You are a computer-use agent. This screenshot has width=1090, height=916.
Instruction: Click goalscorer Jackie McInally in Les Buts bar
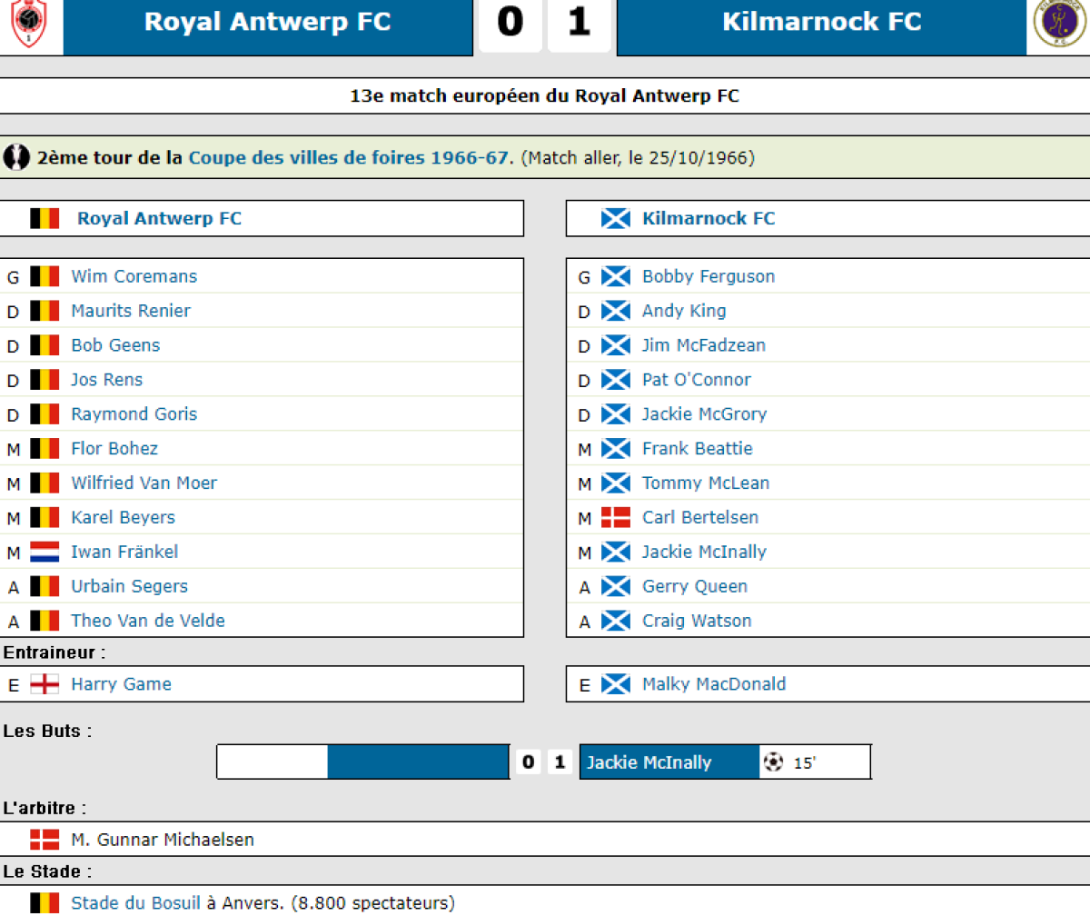click(649, 762)
